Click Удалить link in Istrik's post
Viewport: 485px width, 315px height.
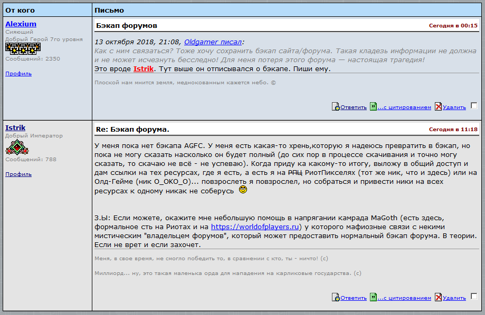click(x=454, y=298)
